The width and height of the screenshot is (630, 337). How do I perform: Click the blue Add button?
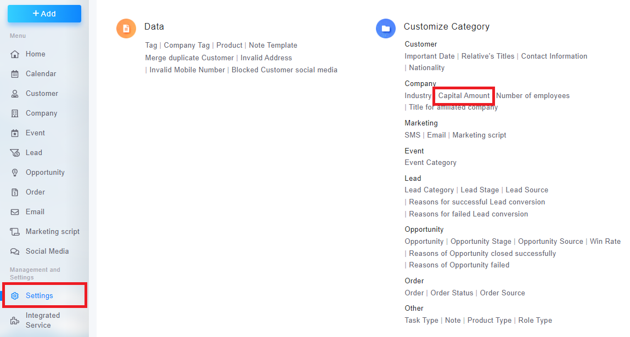44,14
